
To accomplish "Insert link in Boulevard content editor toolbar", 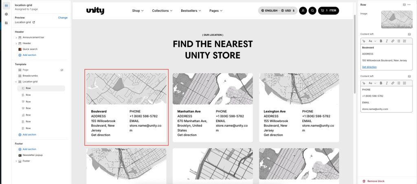I will pos(393,41).
